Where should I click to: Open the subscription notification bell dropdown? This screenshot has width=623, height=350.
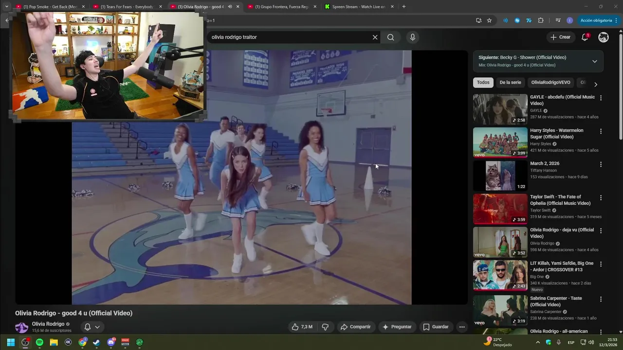pyautogui.click(x=92, y=327)
